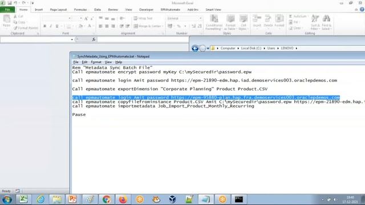Toggle Center horizontal alignment
The image size is (365, 205).
point(107,26)
